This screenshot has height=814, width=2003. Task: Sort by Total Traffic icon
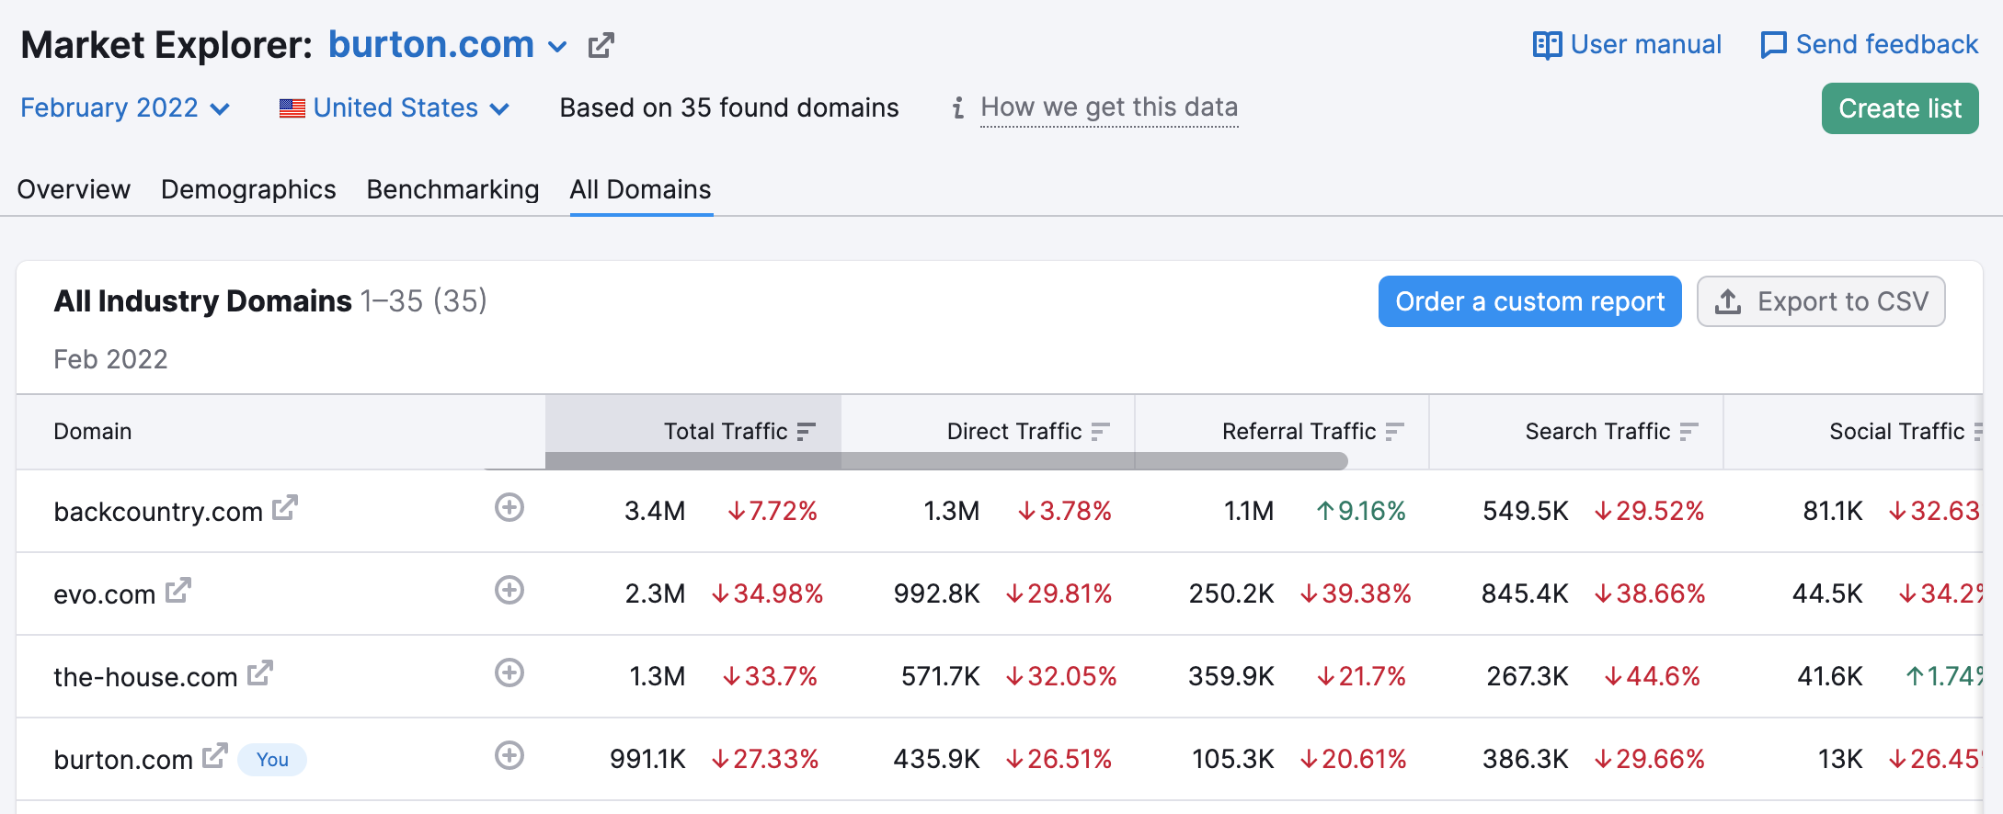tap(807, 432)
